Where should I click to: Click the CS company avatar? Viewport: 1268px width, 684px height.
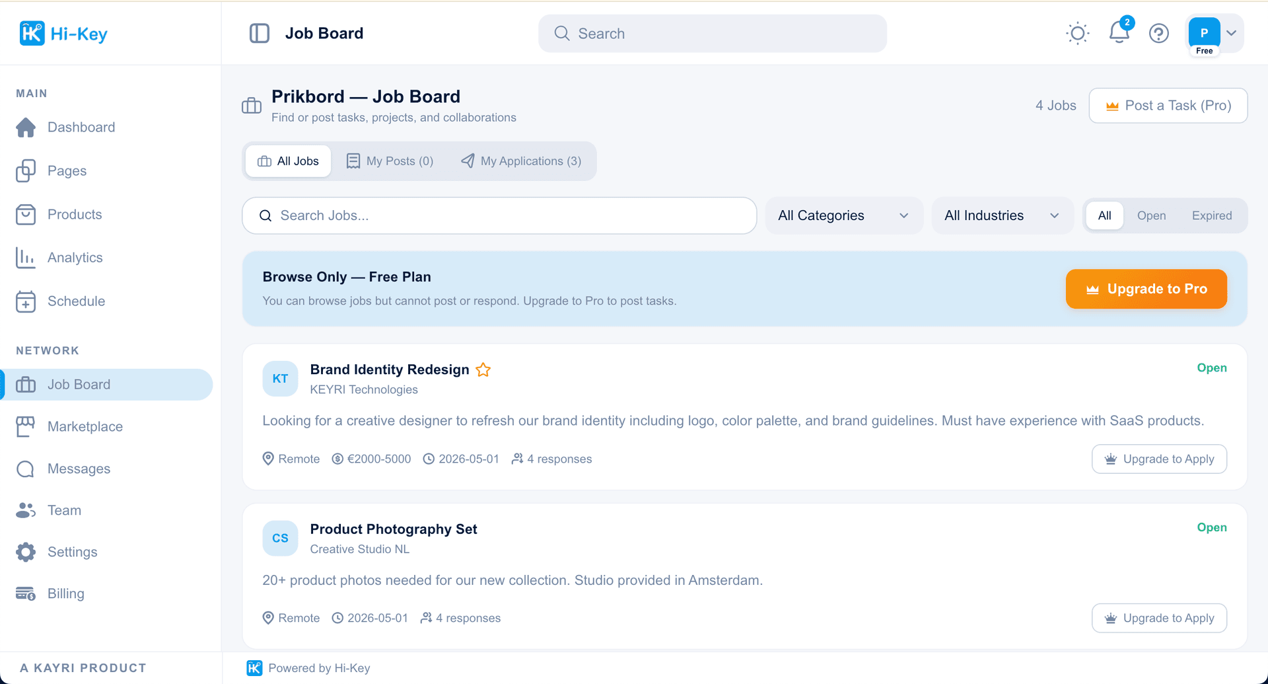280,538
